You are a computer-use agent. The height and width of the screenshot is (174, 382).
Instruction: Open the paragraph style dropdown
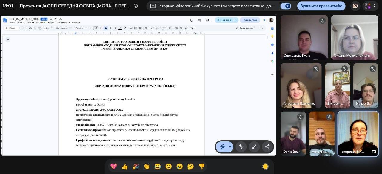point(64,28)
